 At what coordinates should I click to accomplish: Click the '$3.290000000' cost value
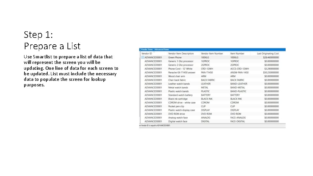tap(272, 69)
